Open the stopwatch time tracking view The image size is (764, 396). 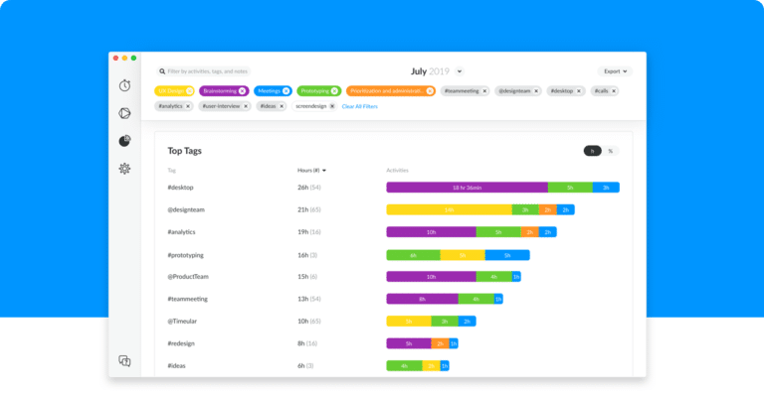(x=124, y=85)
